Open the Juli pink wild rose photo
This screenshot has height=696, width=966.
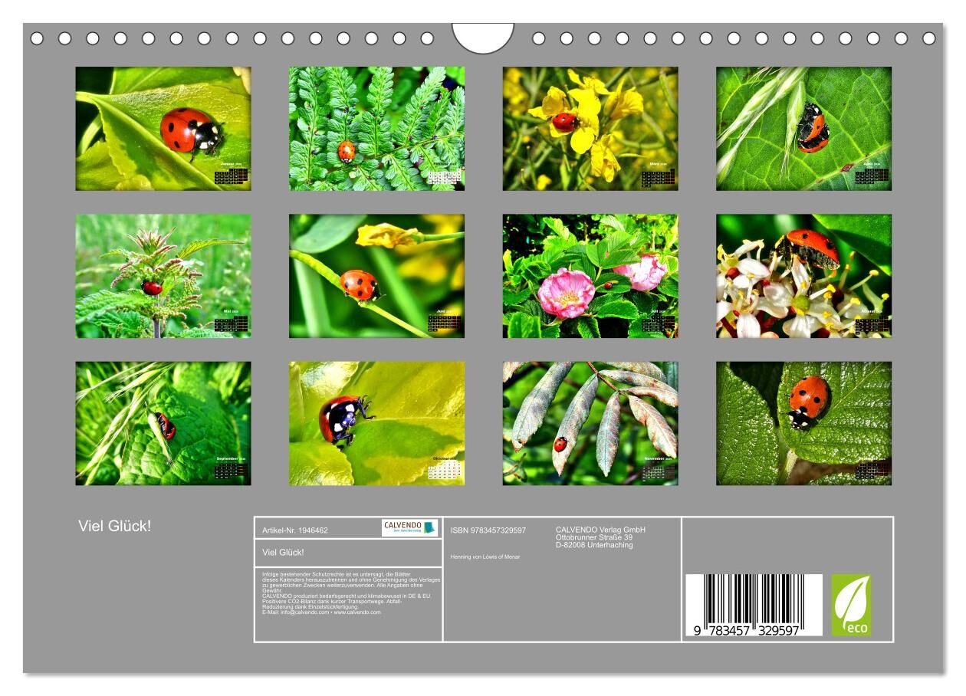(x=590, y=276)
